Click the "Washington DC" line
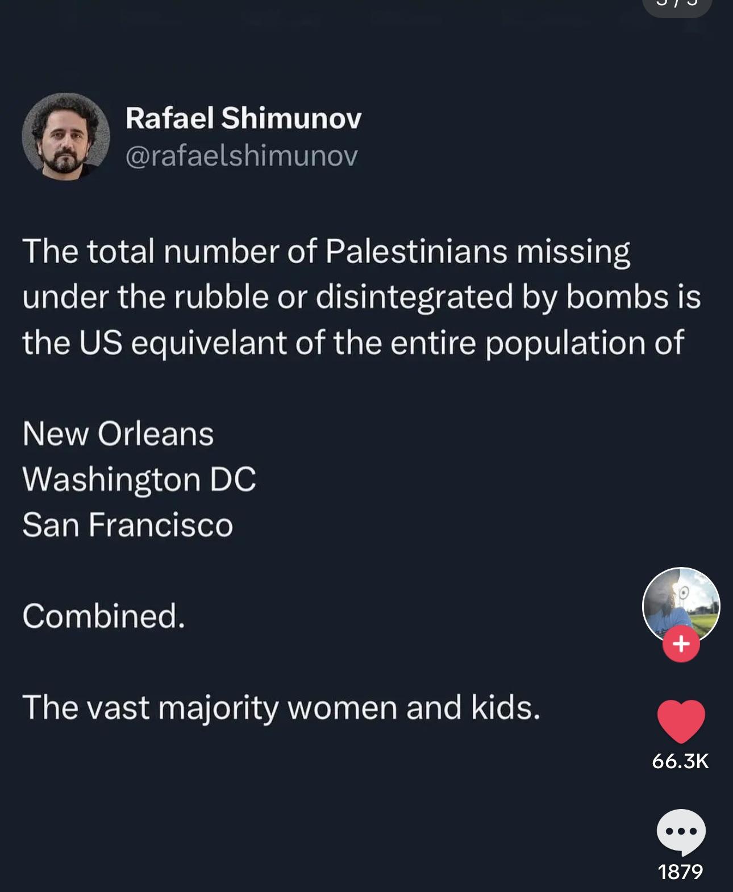The image size is (733, 892). [x=139, y=479]
